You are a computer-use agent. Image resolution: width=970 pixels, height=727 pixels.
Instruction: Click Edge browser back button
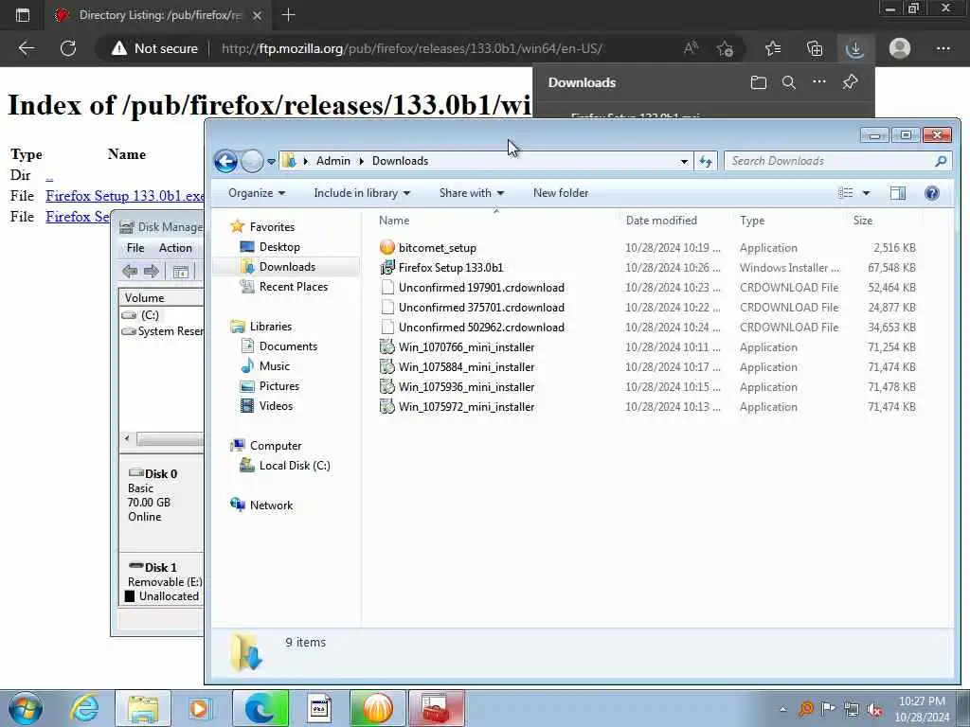pyautogui.click(x=27, y=48)
